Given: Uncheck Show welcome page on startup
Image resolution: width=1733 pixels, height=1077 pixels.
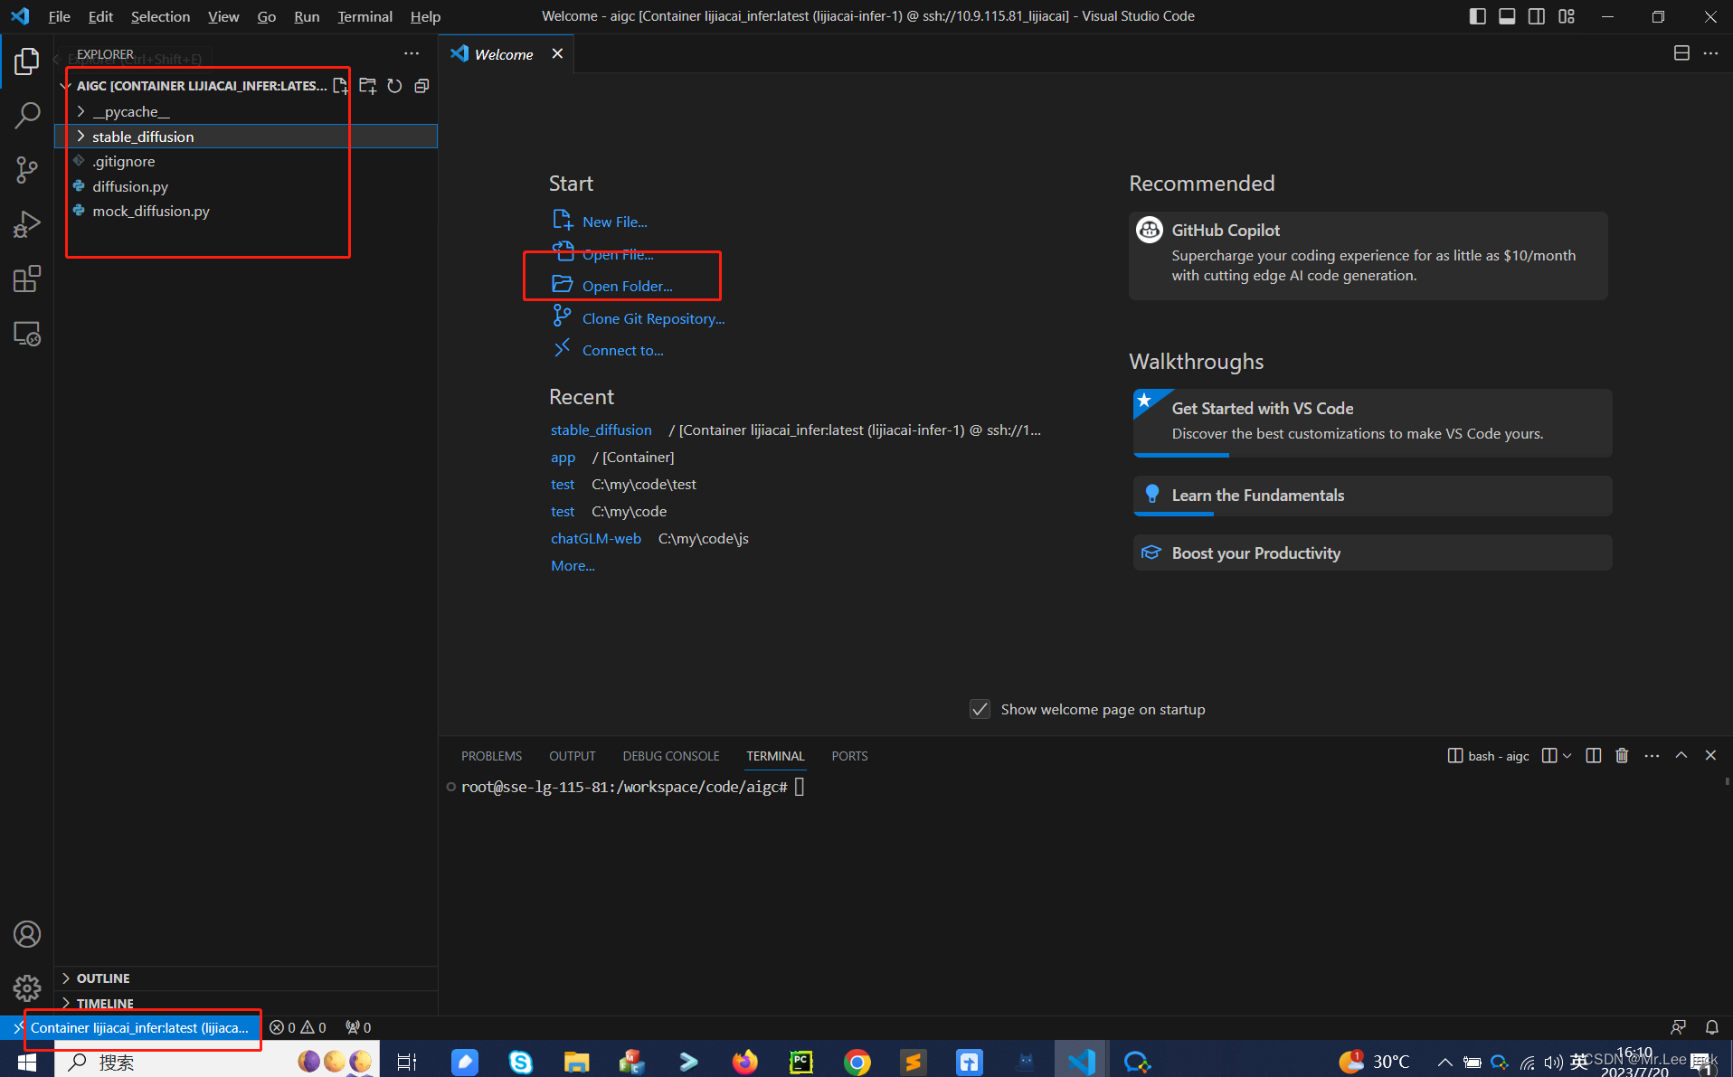Looking at the screenshot, I should [x=980, y=709].
